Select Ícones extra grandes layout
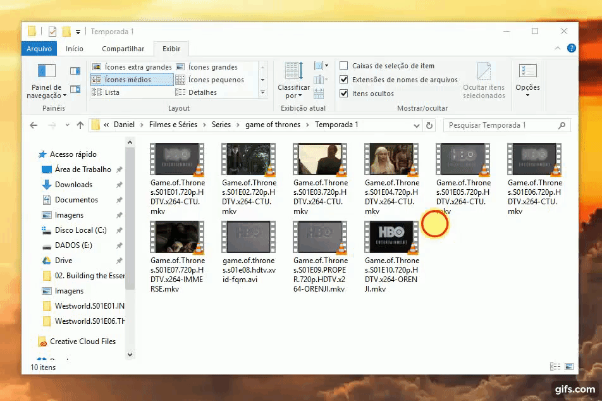The width and height of the screenshot is (602, 401). coord(132,67)
